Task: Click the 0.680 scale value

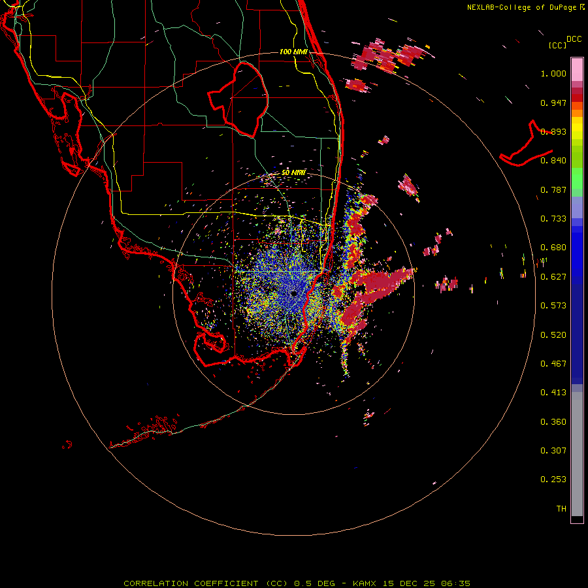Action: (x=553, y=248)
